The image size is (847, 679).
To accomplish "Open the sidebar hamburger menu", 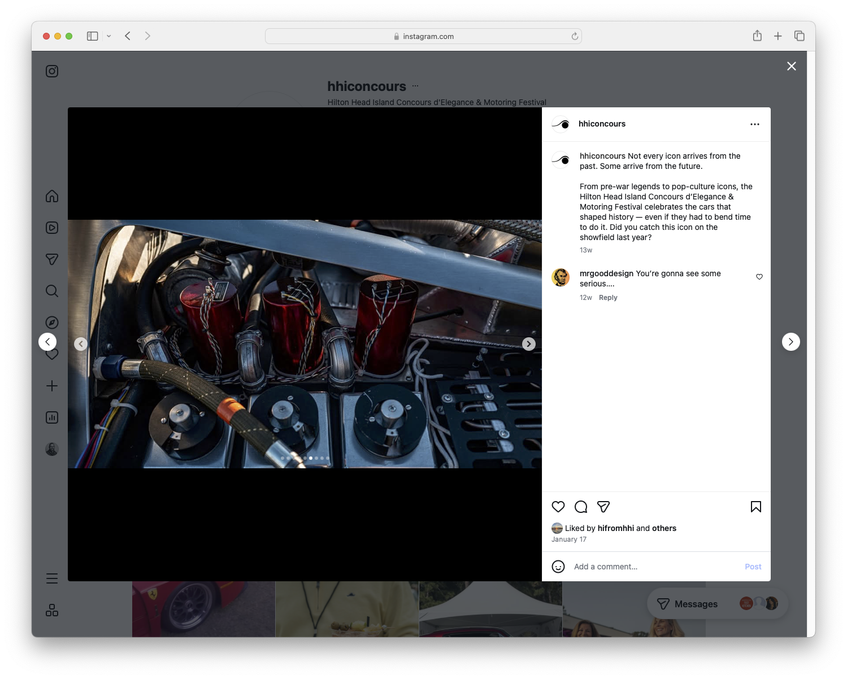I will (x=51, y=578).
